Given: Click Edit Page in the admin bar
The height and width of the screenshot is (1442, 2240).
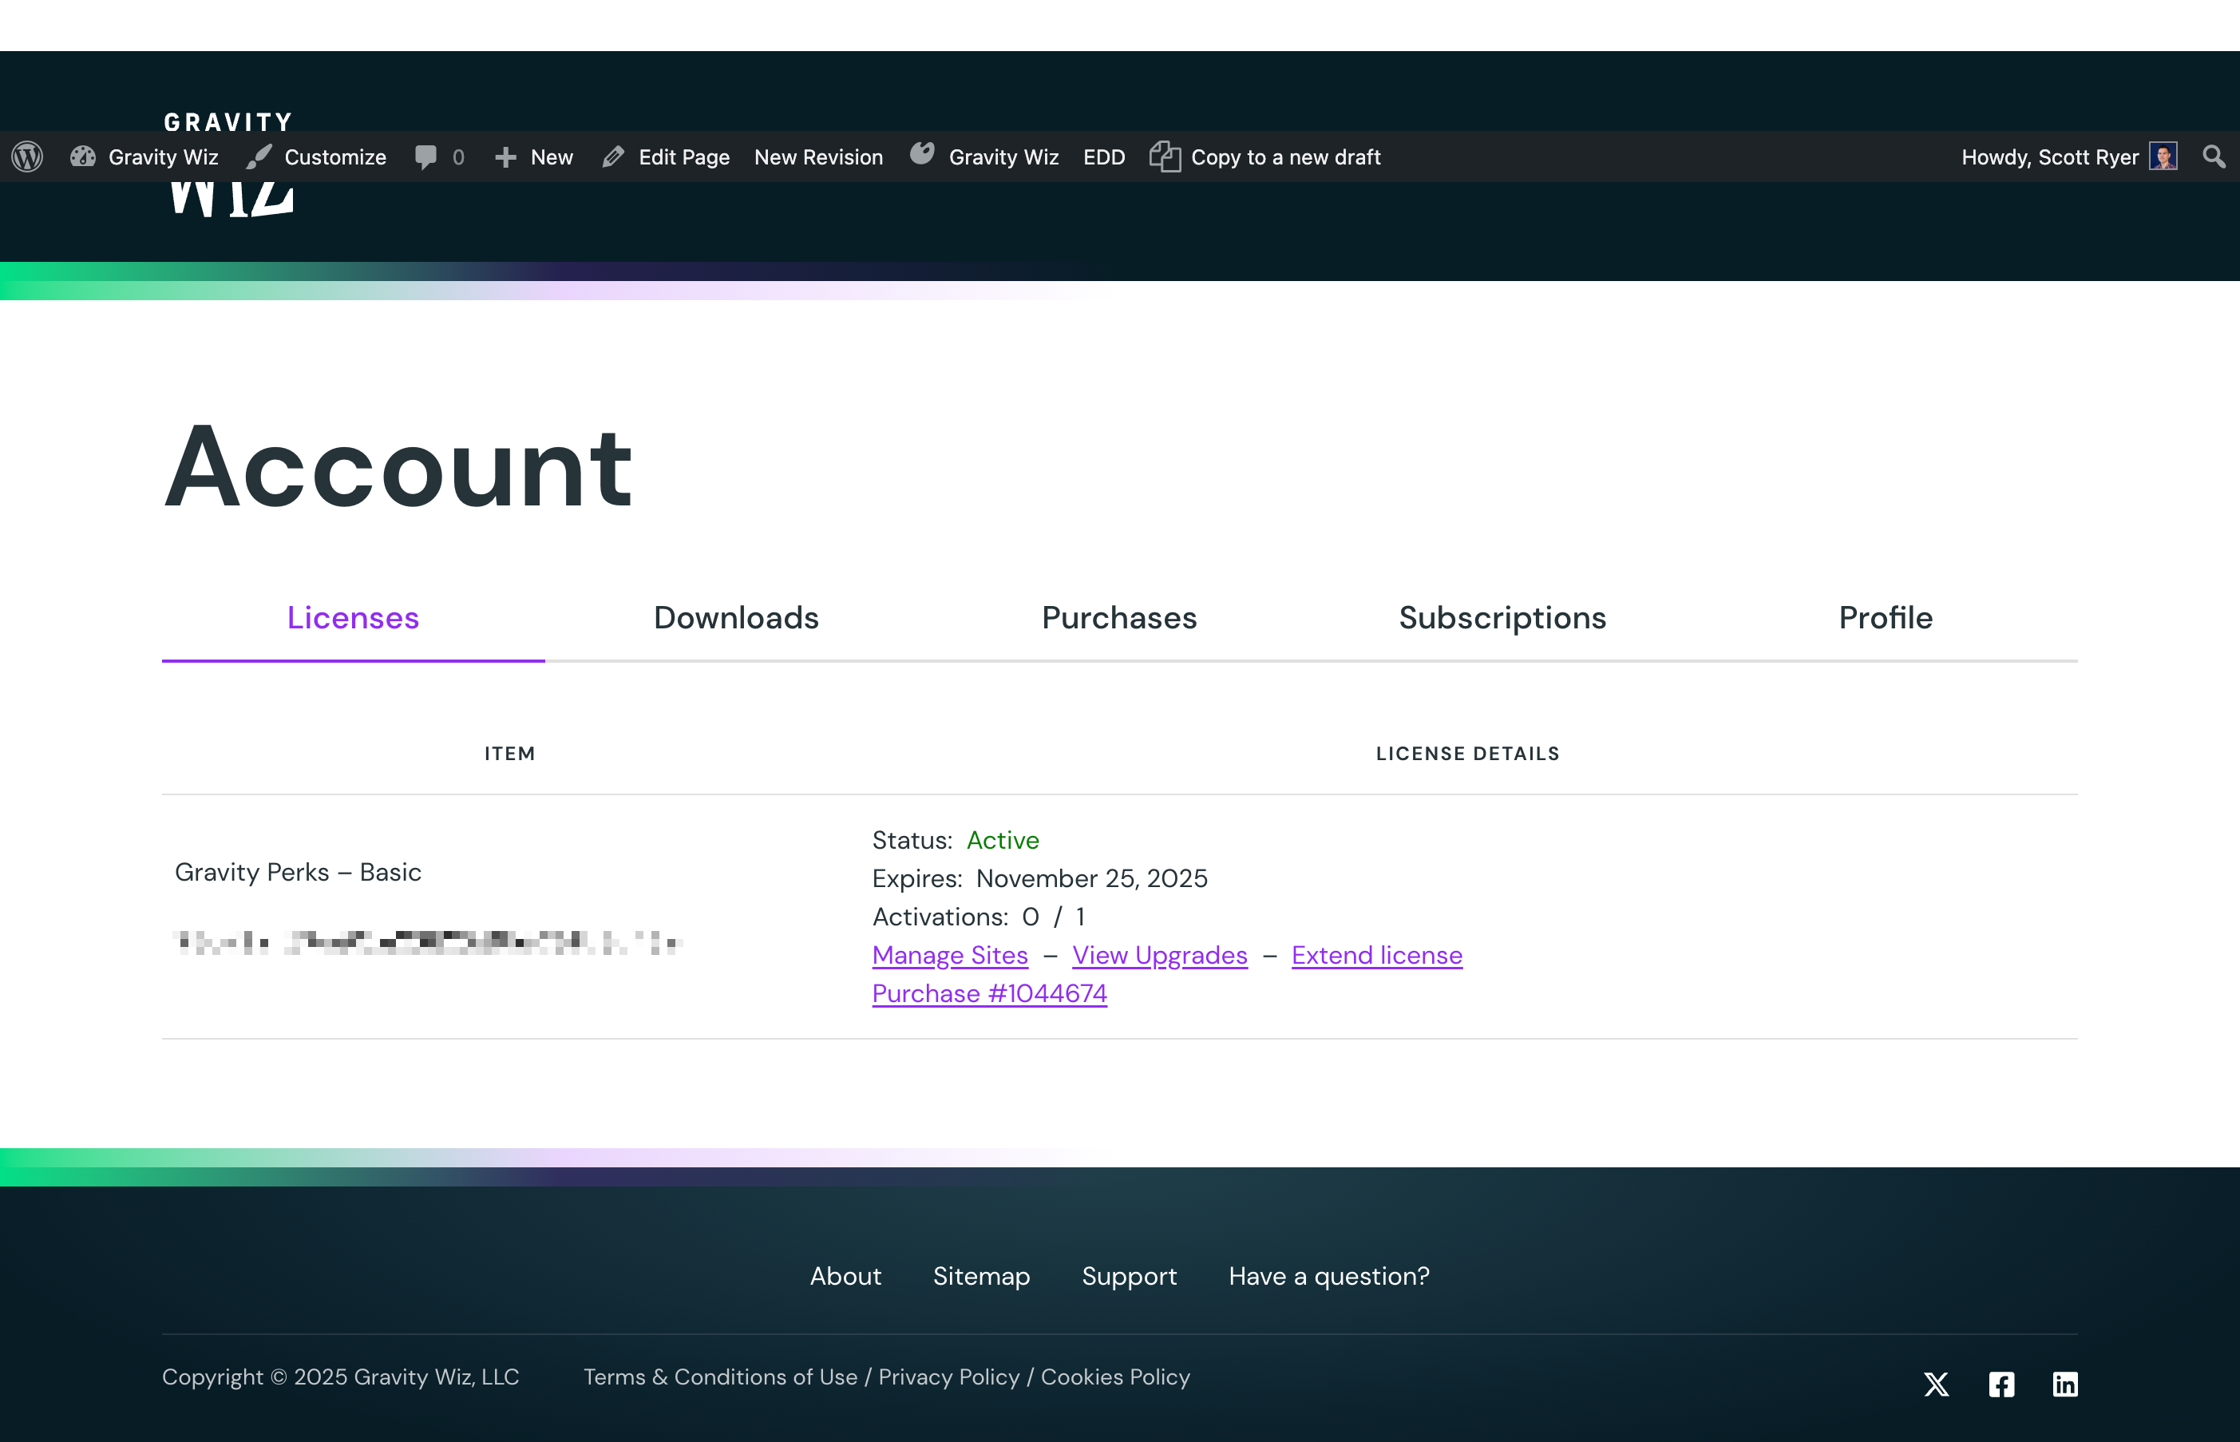Looking at the screenshot, I should tap(684, 157).
